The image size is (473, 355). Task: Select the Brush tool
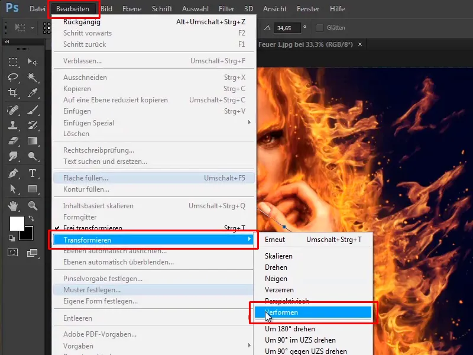[x=33, y=110]
